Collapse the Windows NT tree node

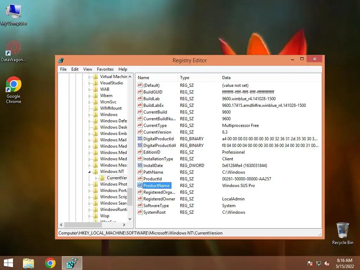click(89, 172)
